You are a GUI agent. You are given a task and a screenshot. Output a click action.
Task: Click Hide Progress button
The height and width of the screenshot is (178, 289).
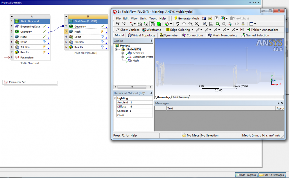246,175
